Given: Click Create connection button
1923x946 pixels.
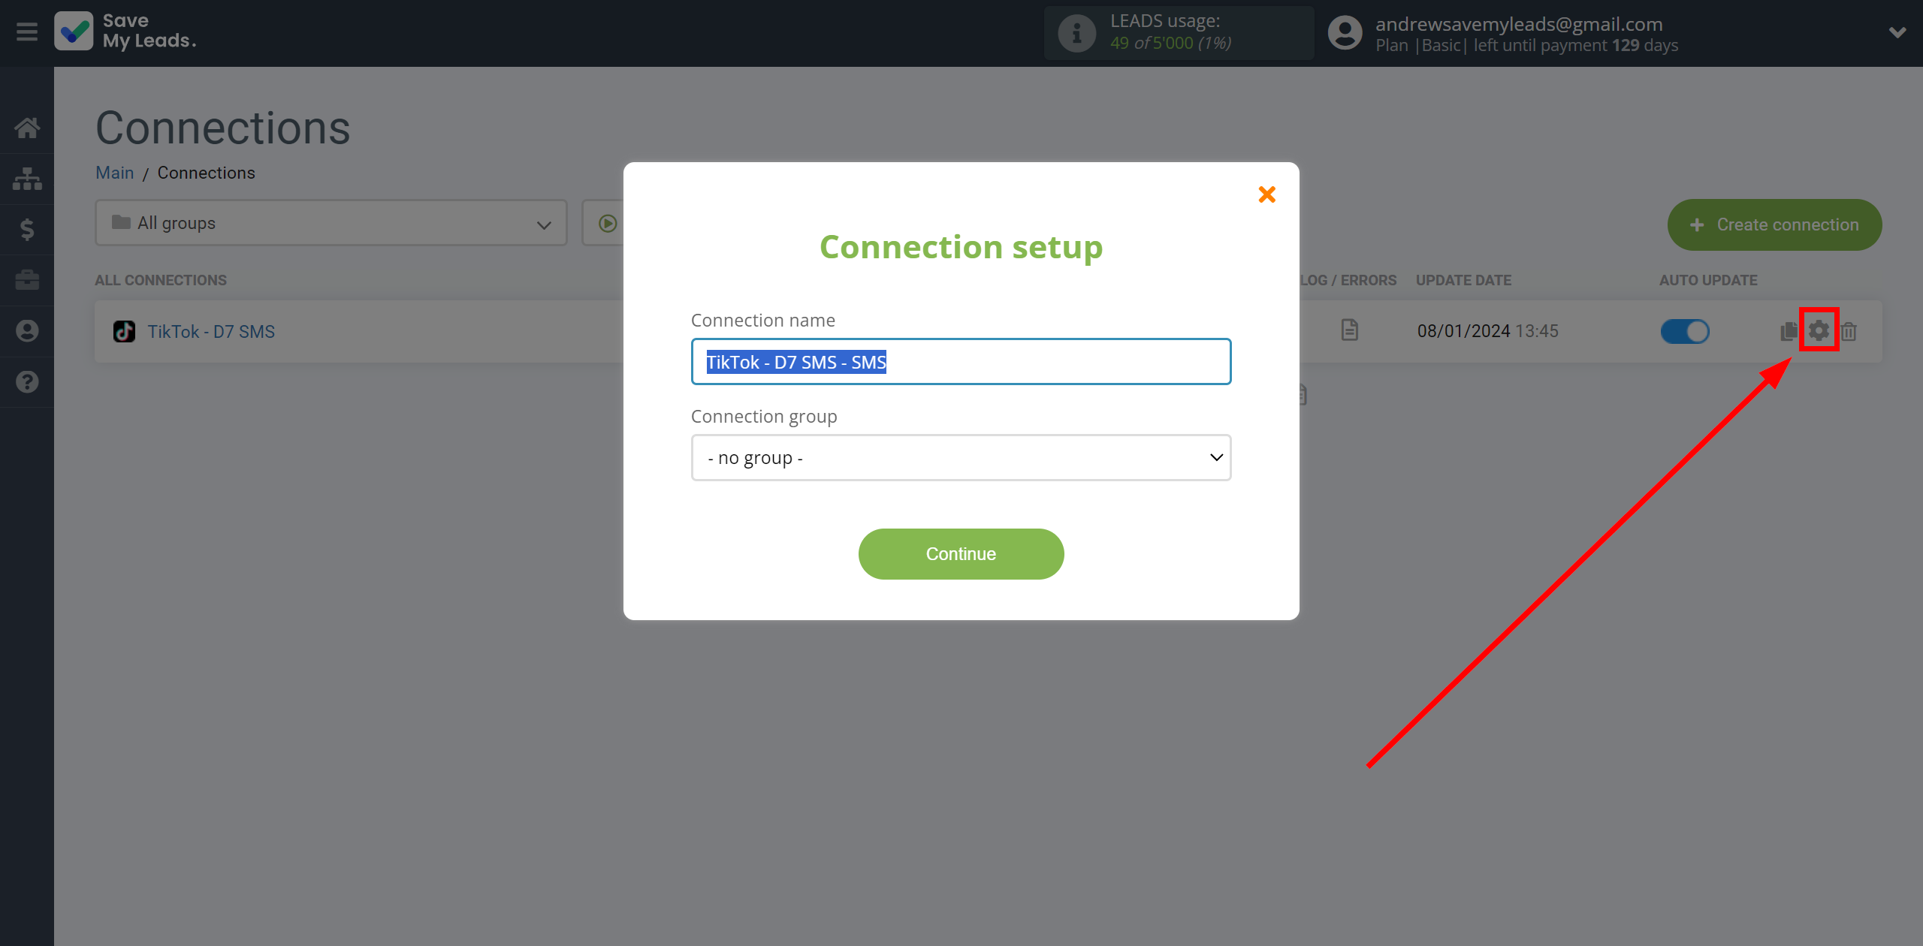Looking at the screenshot, I should [x=1776, y=223].
